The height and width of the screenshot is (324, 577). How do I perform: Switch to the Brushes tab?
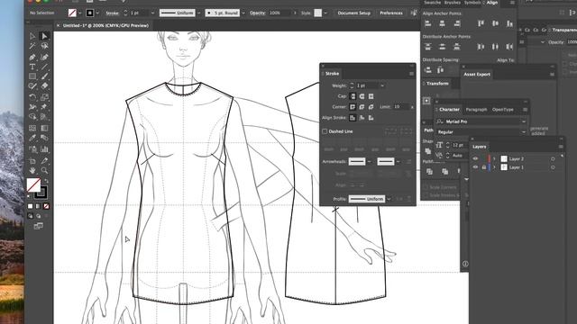tap(453, 3)
